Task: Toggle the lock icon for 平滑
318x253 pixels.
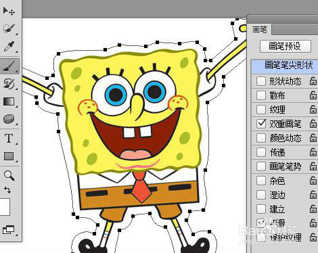Action: (313, 223)
